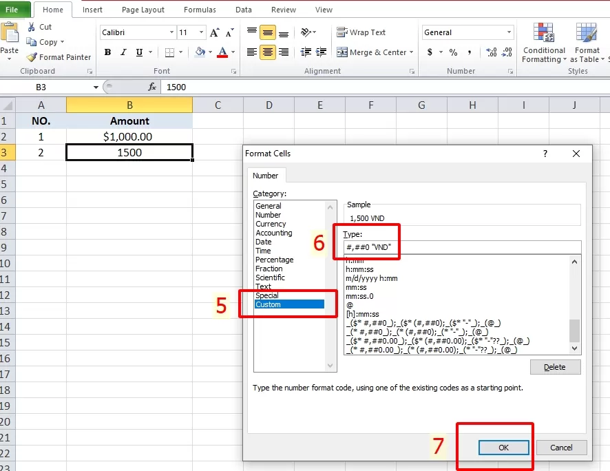The height and width of the screenshot is (471, 610).
Task: Click the Comma Style icon
Action: point(470,52)
